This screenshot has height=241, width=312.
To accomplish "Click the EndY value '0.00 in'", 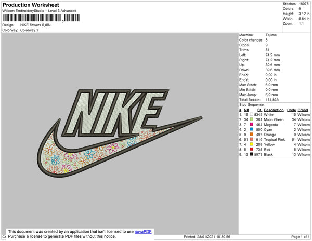I will [271, 80].
